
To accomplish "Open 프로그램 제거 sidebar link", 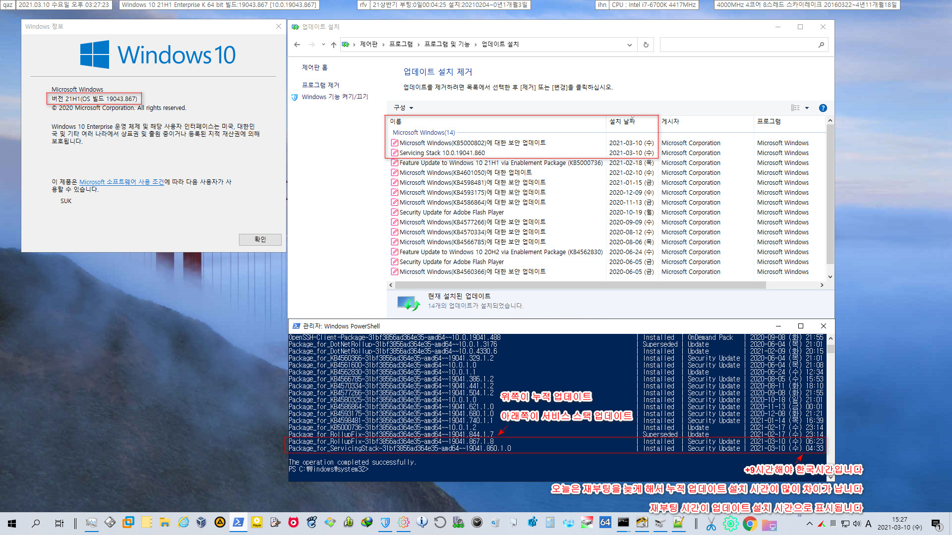I will click(x=321, y=85).
